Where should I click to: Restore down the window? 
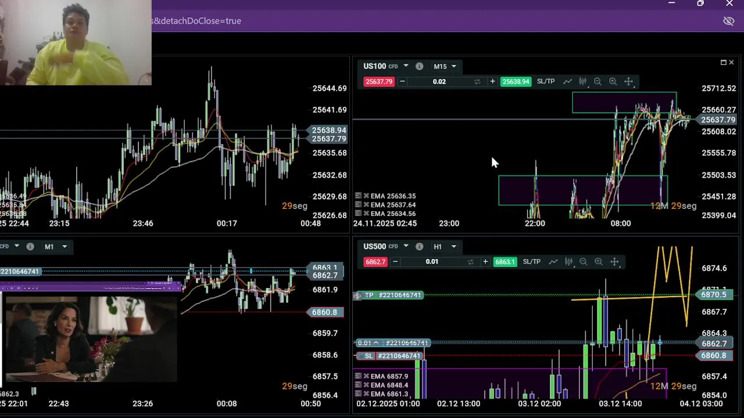[x=700, y=3]
